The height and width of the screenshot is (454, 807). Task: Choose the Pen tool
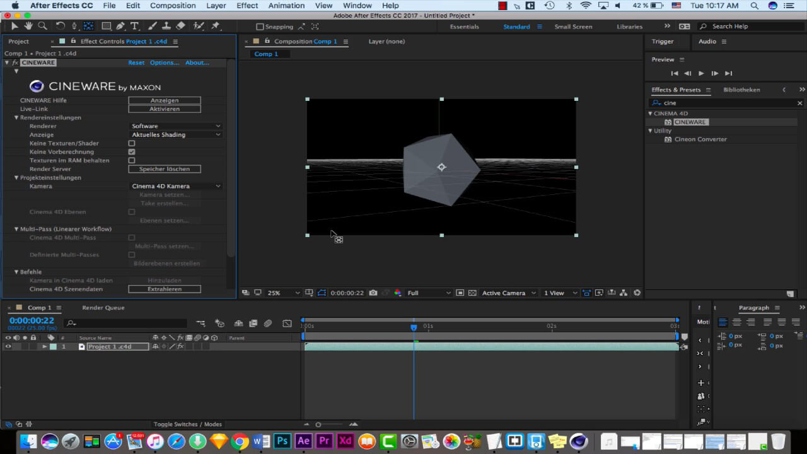pos(120,26)
